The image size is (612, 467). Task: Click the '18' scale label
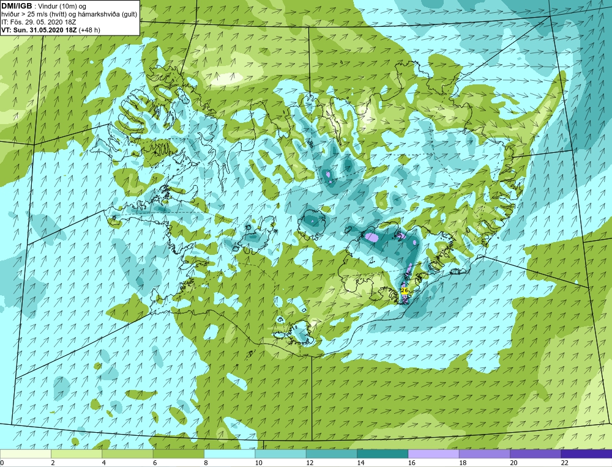coord(463,463)
